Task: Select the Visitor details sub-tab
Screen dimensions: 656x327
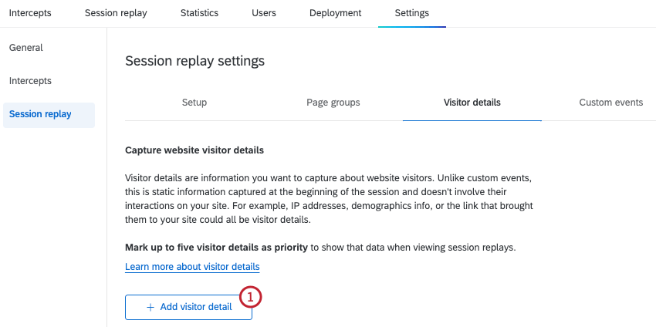Action: pyautogui.click(x=472, y=103)
